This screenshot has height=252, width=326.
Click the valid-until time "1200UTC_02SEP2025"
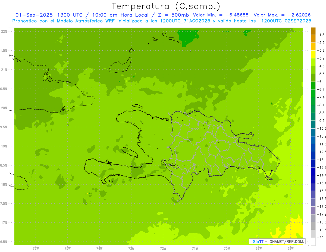tap(286, 21)
